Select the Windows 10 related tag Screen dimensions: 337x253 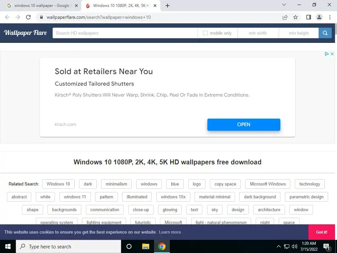(58, 184)
